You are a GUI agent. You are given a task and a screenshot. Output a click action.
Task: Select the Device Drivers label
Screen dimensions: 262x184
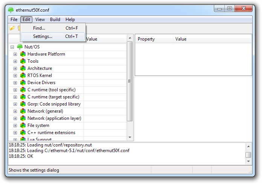point(41,83)
